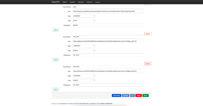Click the OpenWrt logo

(55, 2)
